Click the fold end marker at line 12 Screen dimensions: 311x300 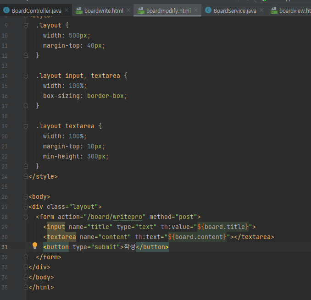coord(26,55)
